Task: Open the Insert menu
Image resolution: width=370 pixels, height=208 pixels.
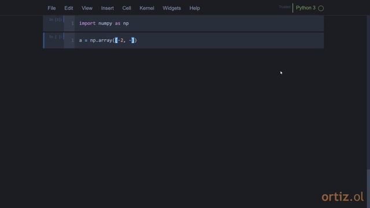Action: (108, 8)
